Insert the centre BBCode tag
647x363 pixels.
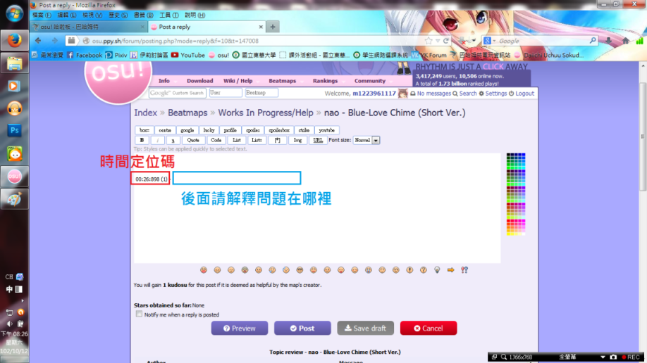(x=165, y=130)
